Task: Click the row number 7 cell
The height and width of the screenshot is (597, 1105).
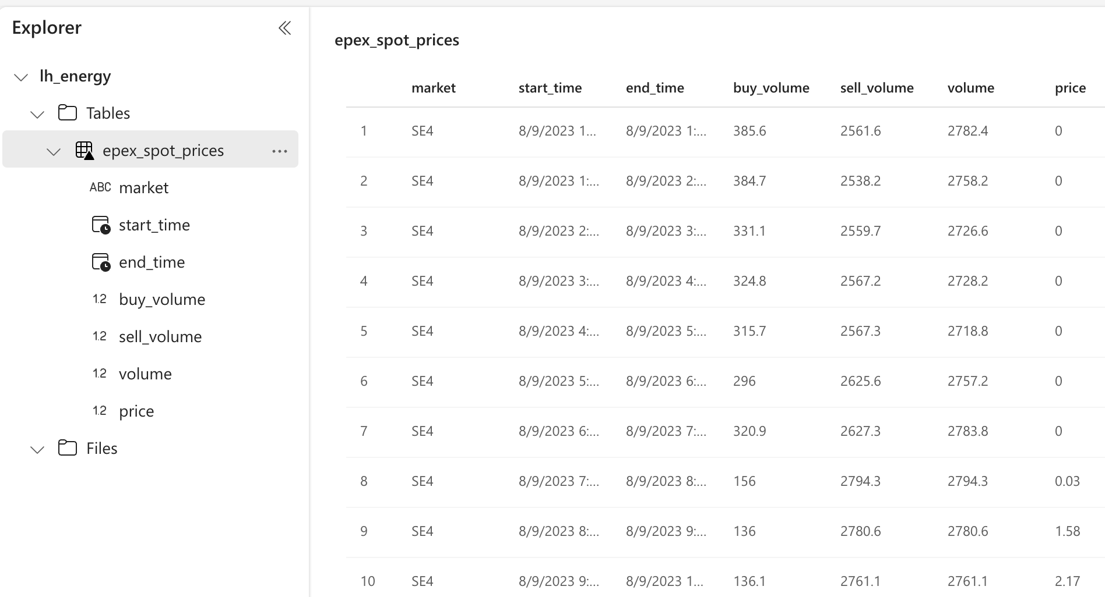Action: pyautogui.click(x=364, y=431)
